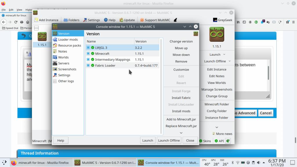The width and height of the screenshot is (297, 167).
Task: Click the green status icon for Fabric Loader
Action: [93, 66]
